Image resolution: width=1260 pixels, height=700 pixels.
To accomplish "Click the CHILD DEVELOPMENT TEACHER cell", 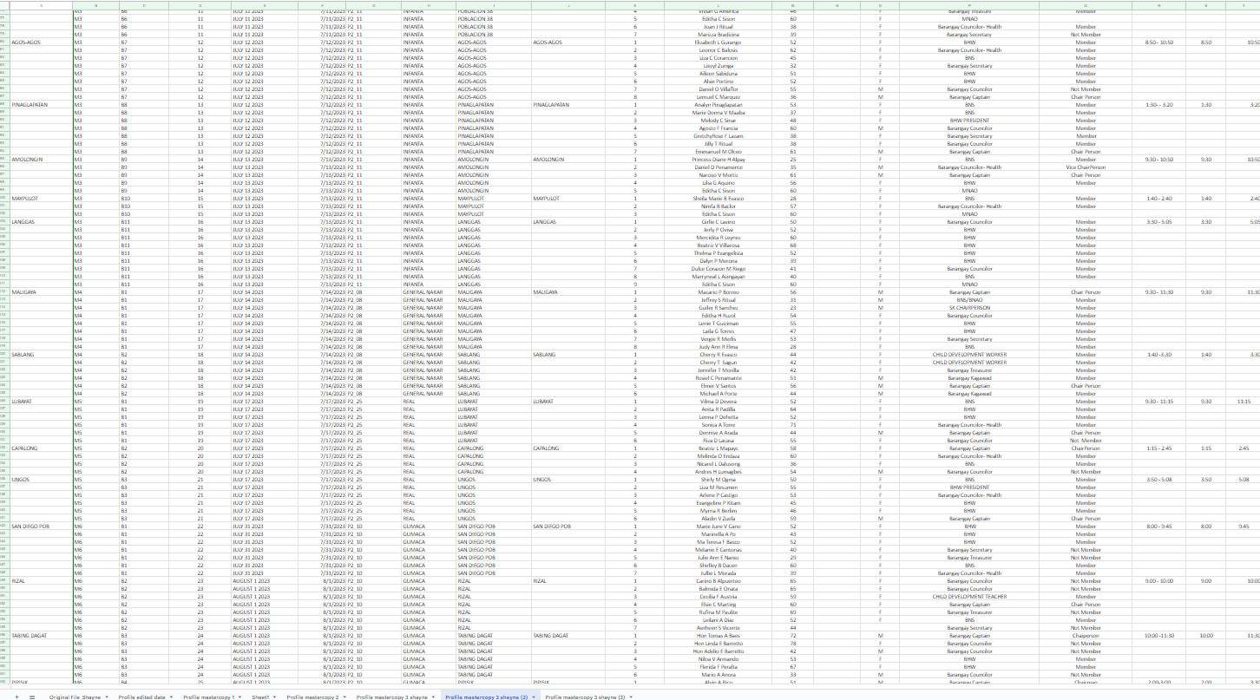I will tap(969, 597).
